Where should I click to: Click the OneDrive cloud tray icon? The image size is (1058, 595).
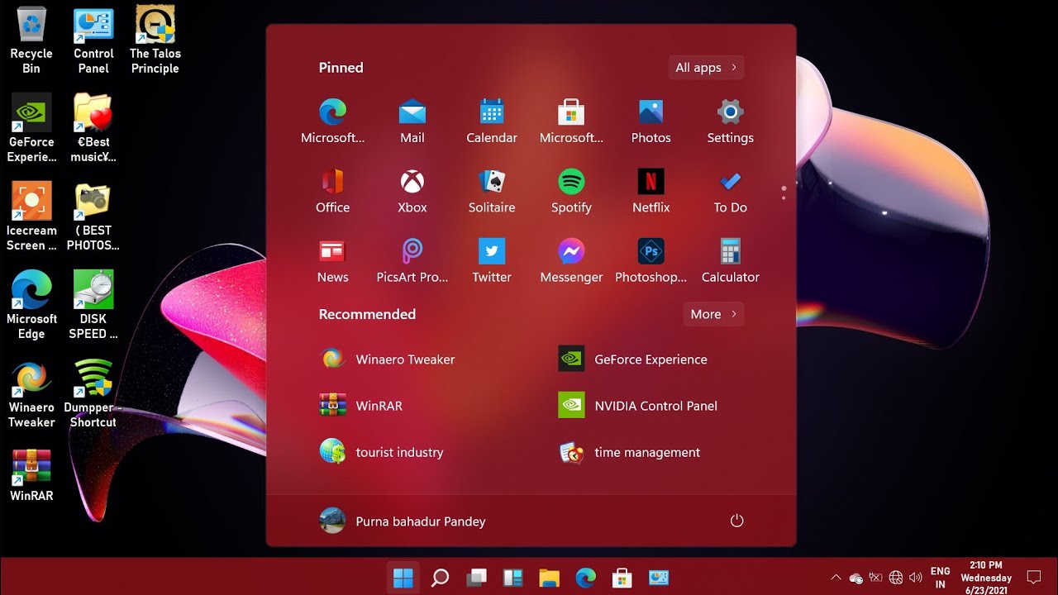856,578
